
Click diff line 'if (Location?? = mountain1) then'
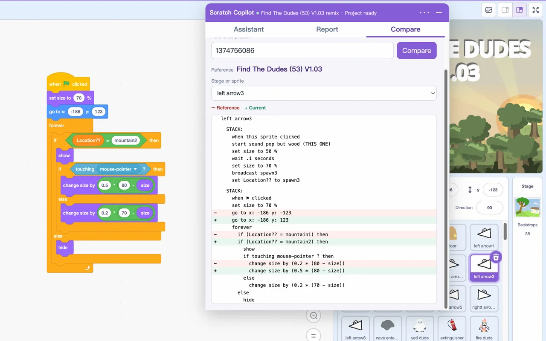point(324,234)
